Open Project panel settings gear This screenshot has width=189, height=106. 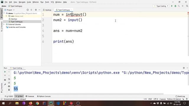pos(36,10)
